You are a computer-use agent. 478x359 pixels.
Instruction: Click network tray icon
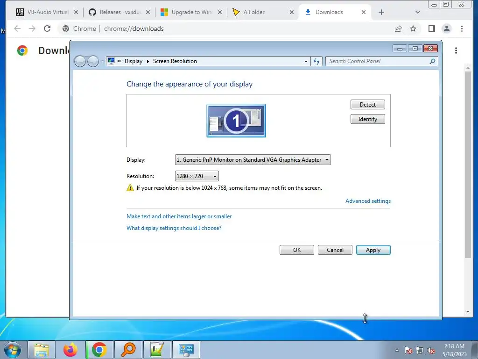tap(420, 350)
